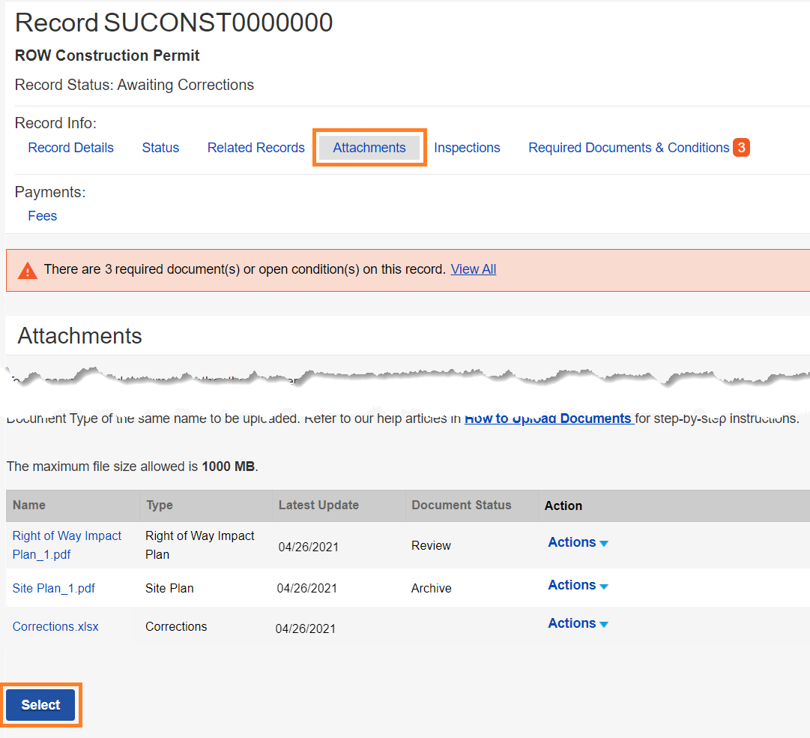This screenshot has height=738, width=810.
Task: Select the highlighted Attachments tab
Action: [x=369, y=147]
